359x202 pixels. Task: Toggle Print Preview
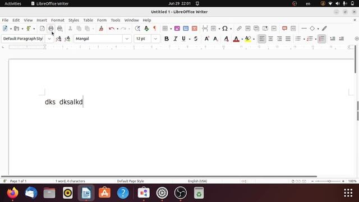click(60, 29)
